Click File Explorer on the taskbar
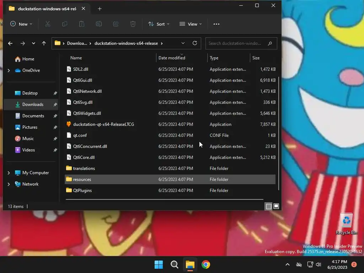Screen dimensions: 364x273 (190, 264)
